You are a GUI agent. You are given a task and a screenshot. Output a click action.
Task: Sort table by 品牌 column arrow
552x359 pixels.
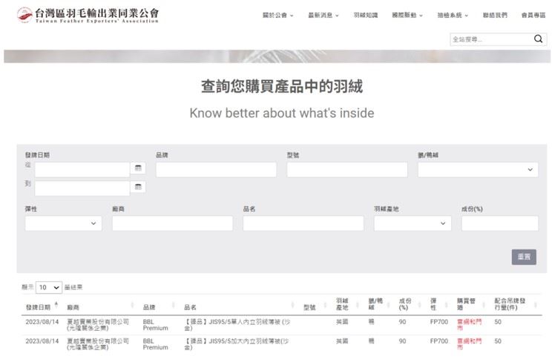173,305
